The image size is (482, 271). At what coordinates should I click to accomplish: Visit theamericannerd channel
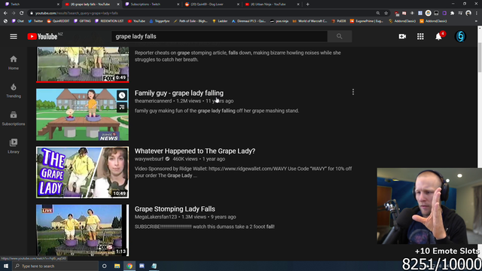point(153,101)
